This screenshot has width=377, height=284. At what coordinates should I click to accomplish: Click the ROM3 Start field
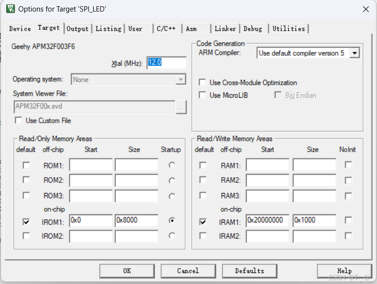tap(90, 196)
